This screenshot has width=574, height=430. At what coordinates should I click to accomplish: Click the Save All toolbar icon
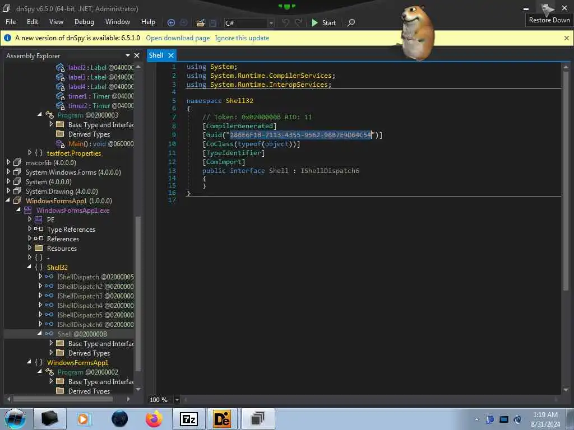(x=212, y=22)
